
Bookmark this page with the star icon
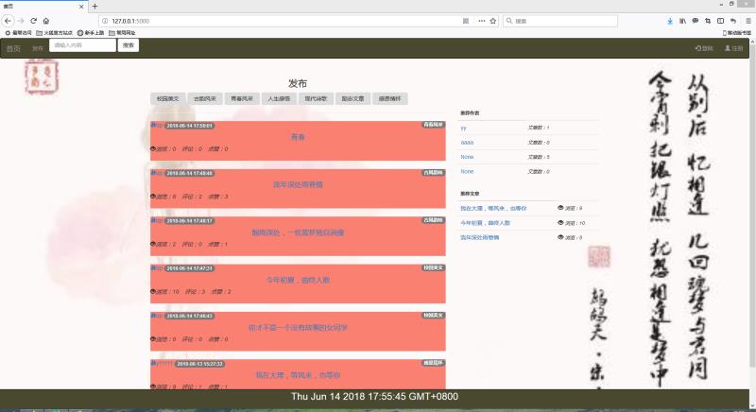[492, 21]
